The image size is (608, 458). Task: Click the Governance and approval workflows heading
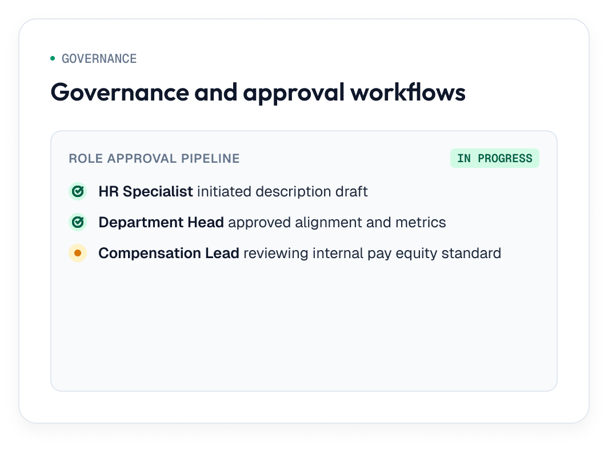[258, 93]
